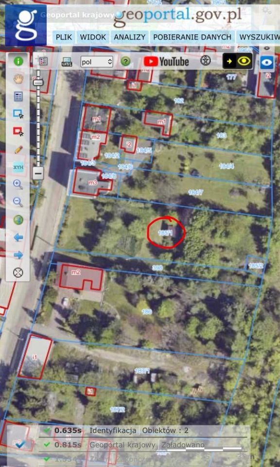Screen dimensions: 280x467
Task: Click the globe full extent icon
Action: [x=18, y=220]
